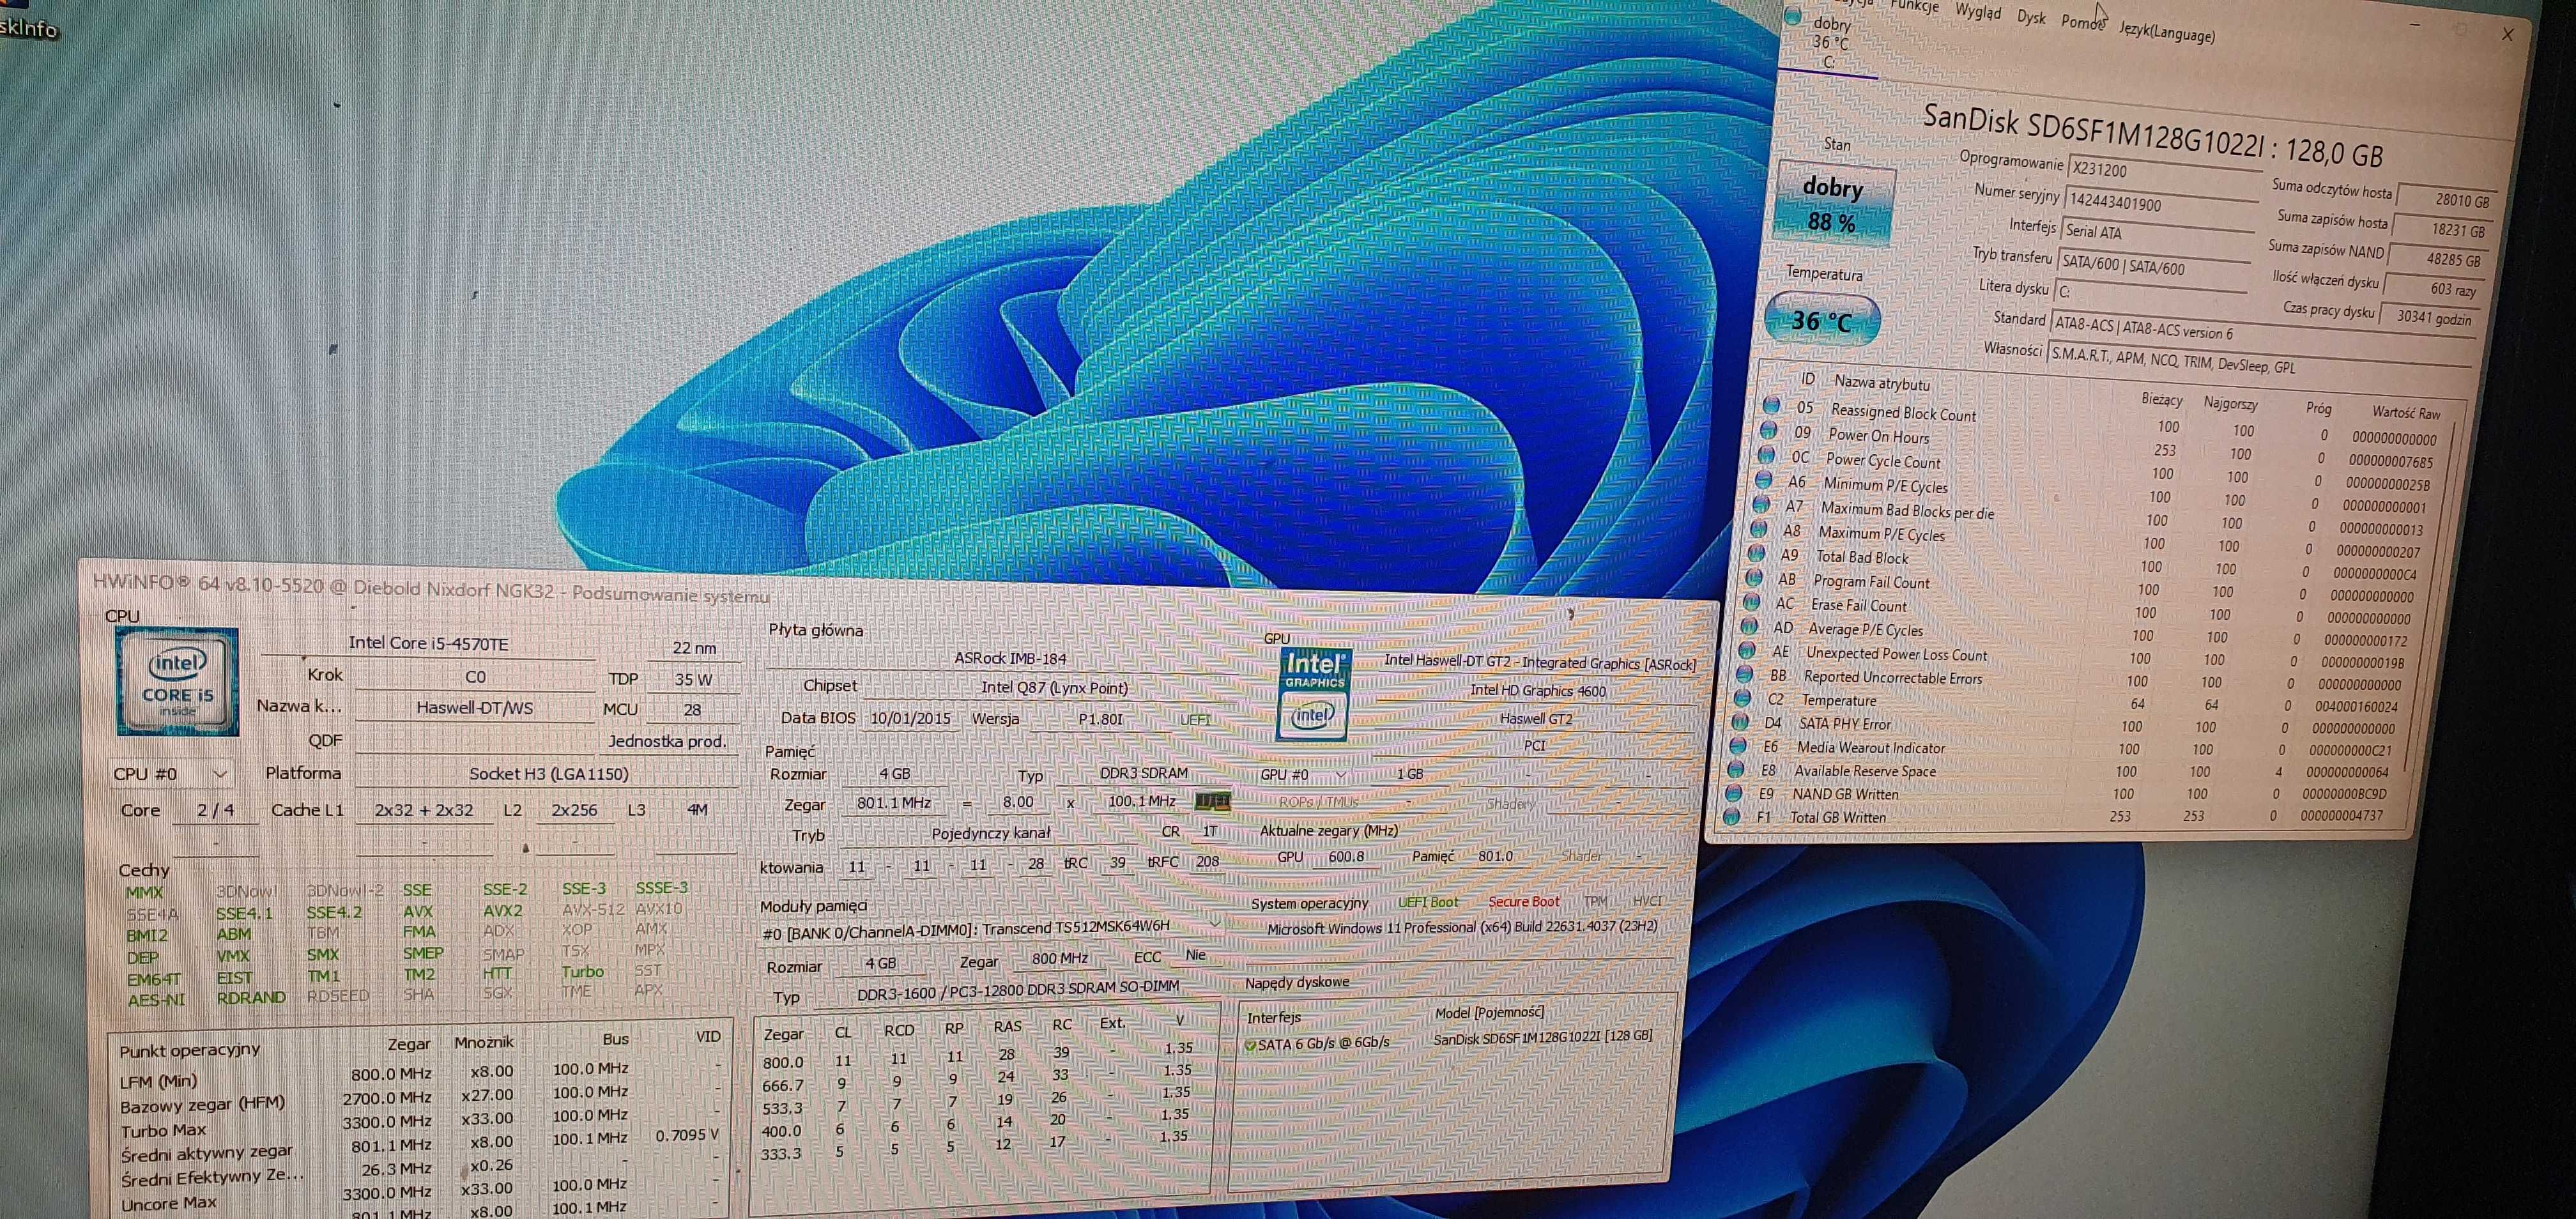Click status circle for Maximum Bad Blocks per die

[x=1761, y=504]
